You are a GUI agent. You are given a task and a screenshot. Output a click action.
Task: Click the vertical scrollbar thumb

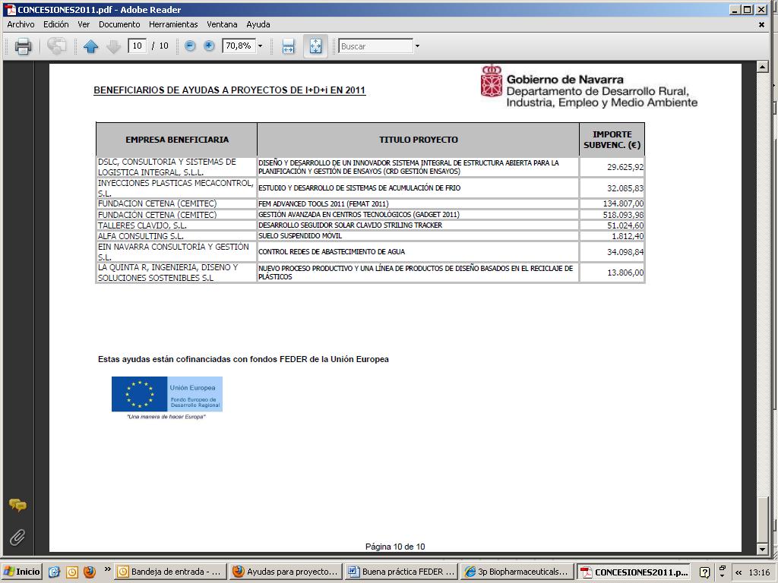coord(763,518)
